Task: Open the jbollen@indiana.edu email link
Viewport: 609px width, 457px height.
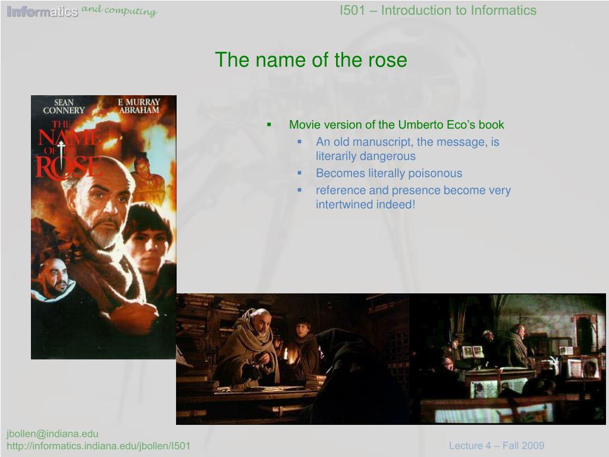Action: pos(52,434)
